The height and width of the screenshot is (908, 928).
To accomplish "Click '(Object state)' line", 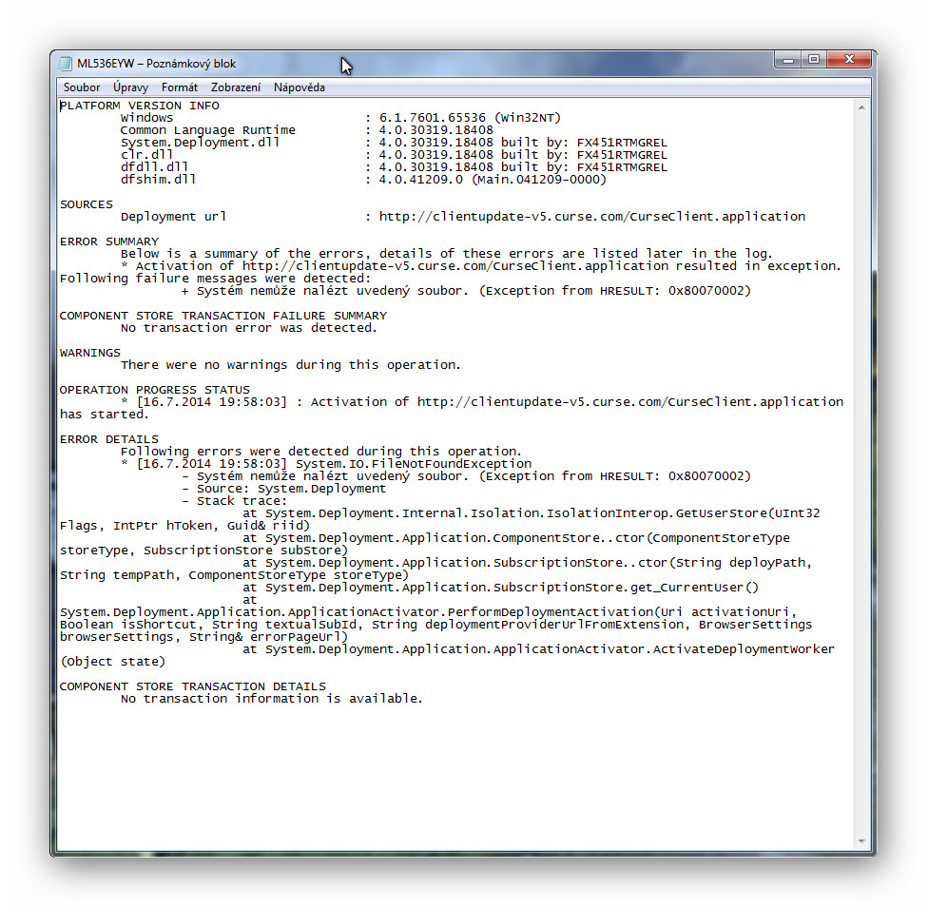I will 112,662.
